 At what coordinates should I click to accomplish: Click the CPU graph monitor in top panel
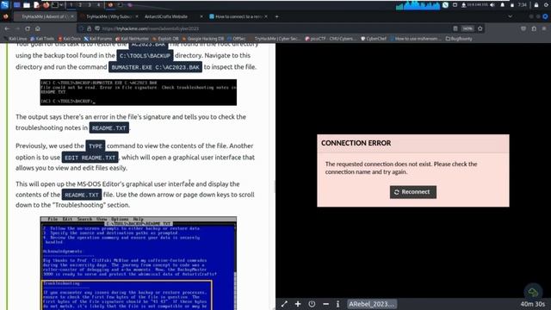tap(418, 5)
